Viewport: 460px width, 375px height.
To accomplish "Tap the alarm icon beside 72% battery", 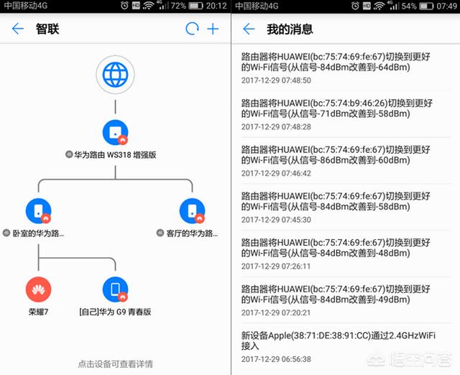I will (x=124, y=6).
